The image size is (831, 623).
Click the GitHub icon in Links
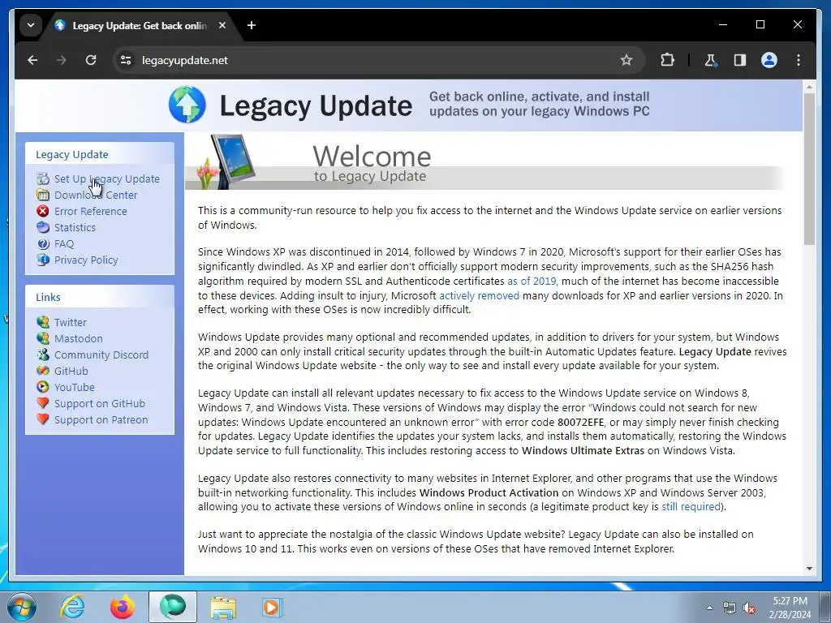tap(43, 371)
